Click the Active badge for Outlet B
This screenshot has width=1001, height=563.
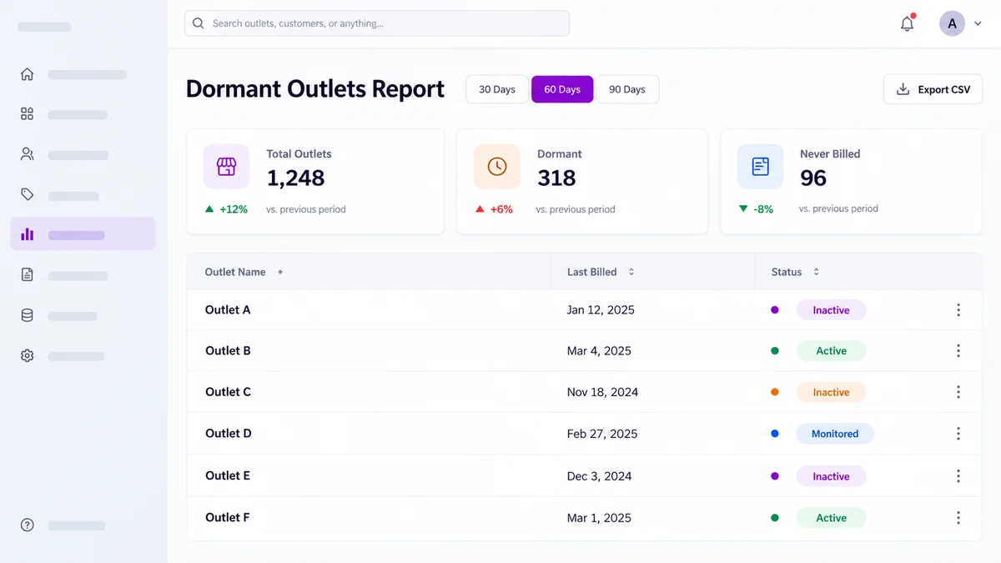coord(831,351)
